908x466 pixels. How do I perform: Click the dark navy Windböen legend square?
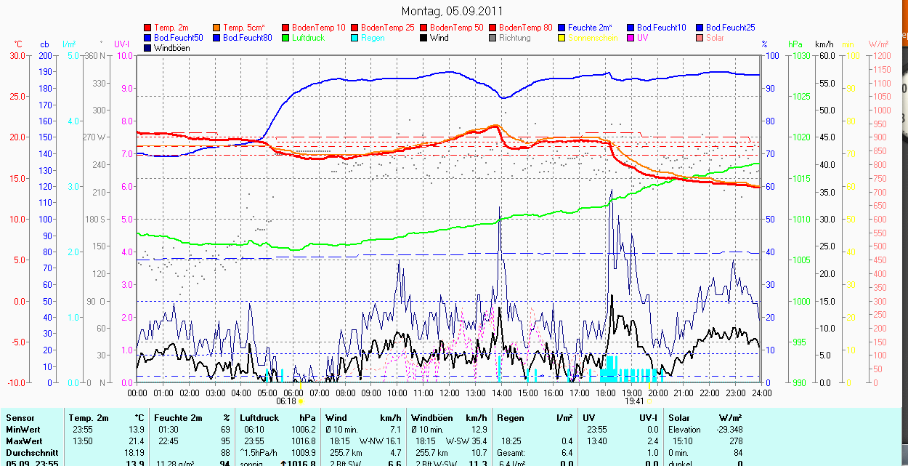[x=148, y=48]
